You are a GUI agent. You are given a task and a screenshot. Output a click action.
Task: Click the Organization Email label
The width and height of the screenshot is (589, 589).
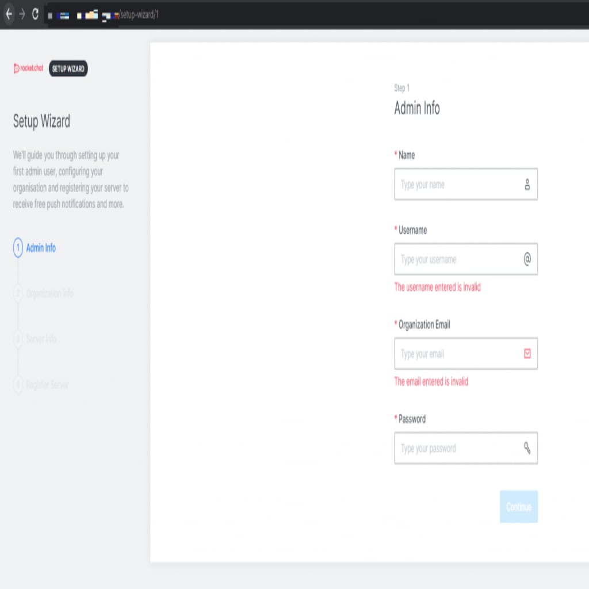click(x=424, y=324)
